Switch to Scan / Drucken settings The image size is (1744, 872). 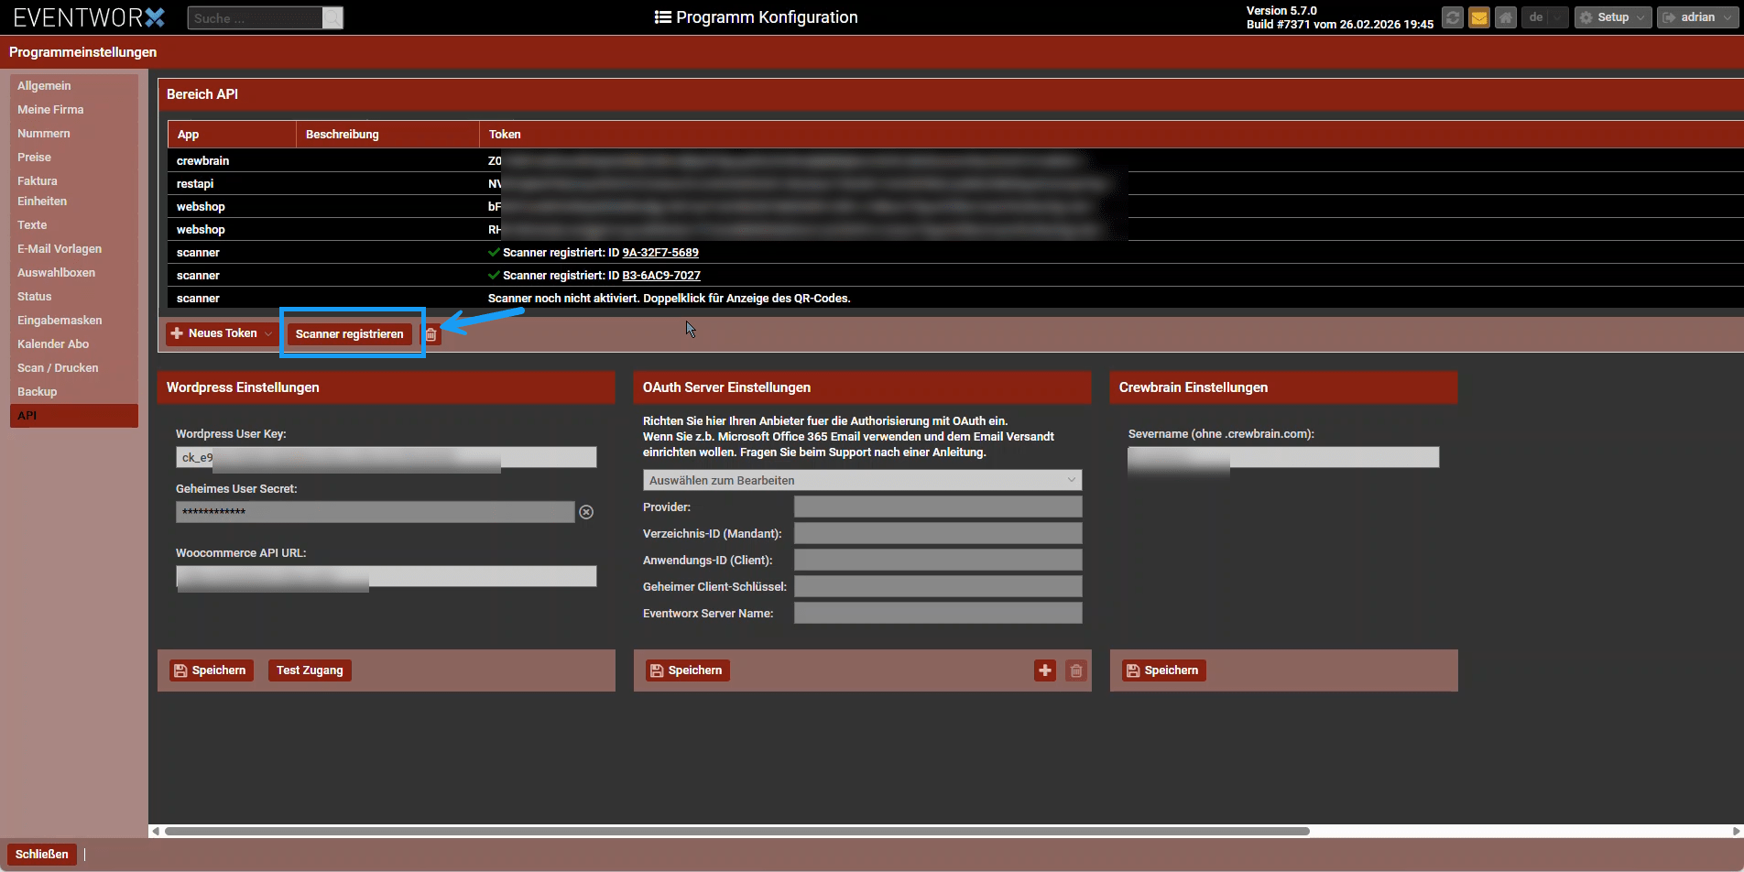coord(58,367)
